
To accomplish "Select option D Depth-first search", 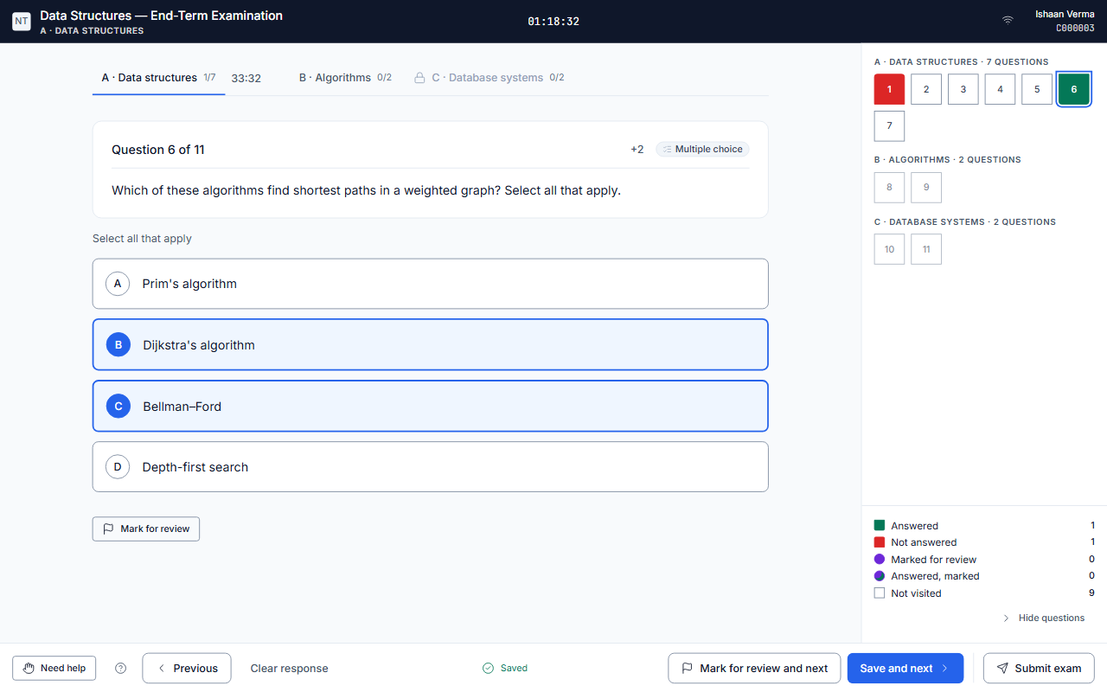I will tap(430, 467).
